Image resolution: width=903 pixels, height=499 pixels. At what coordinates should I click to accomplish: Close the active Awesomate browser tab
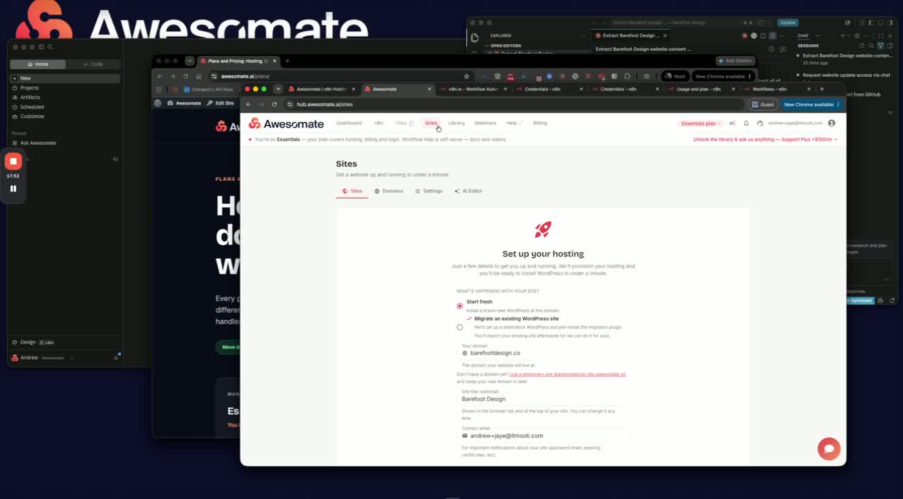429,89
